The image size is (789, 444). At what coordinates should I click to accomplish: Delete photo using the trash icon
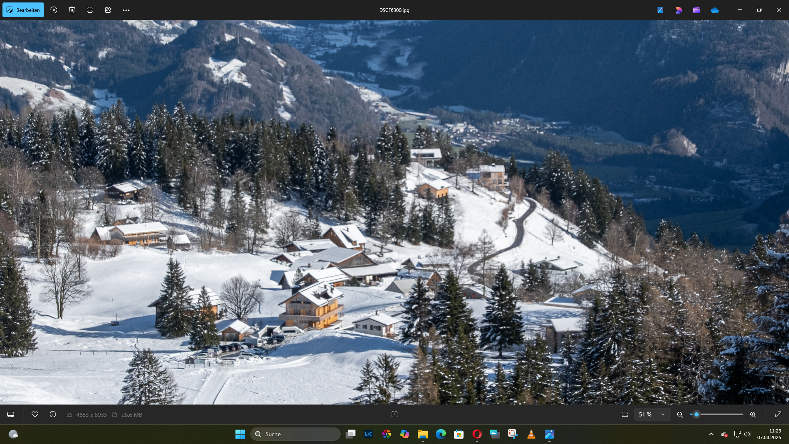click(x=72, y=10)
